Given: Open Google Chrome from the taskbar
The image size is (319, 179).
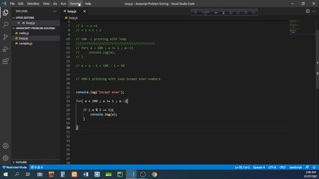Looking at the screenshot, I should coord(155,175).
